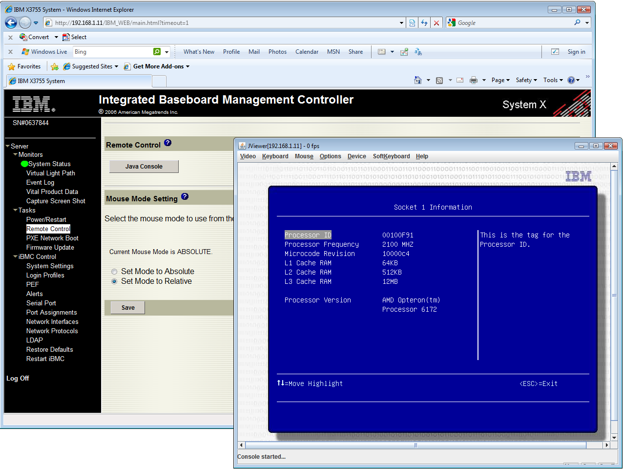Screen dimensions: 623x469
Task: Click the Bing search input field
Action: (112, 52)
